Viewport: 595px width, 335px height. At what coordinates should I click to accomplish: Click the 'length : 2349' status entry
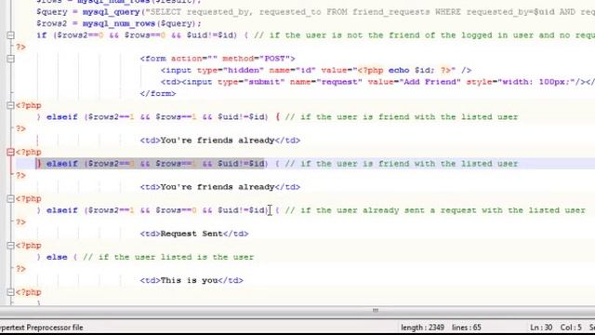[x=422, y=328]
